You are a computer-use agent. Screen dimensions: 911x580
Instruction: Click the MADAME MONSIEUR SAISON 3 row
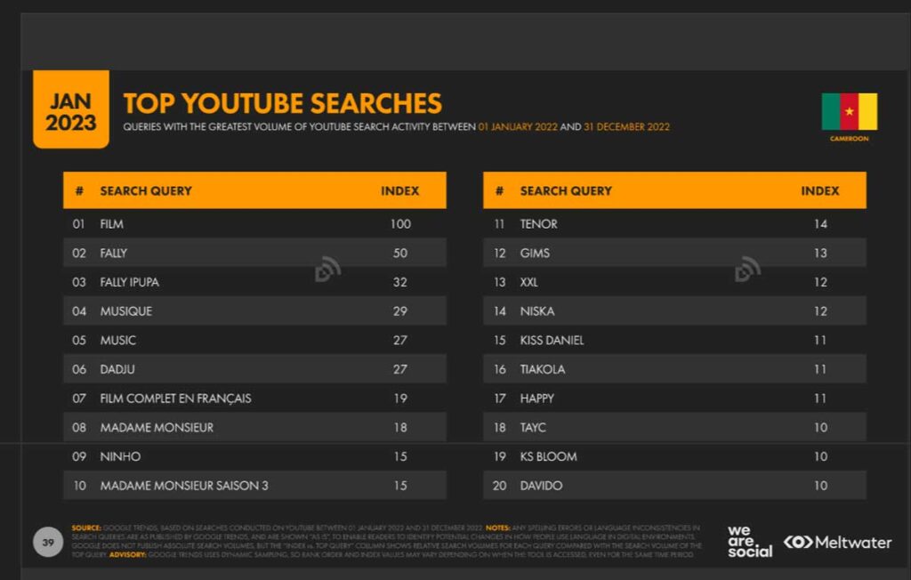click(x=254, y=486)
